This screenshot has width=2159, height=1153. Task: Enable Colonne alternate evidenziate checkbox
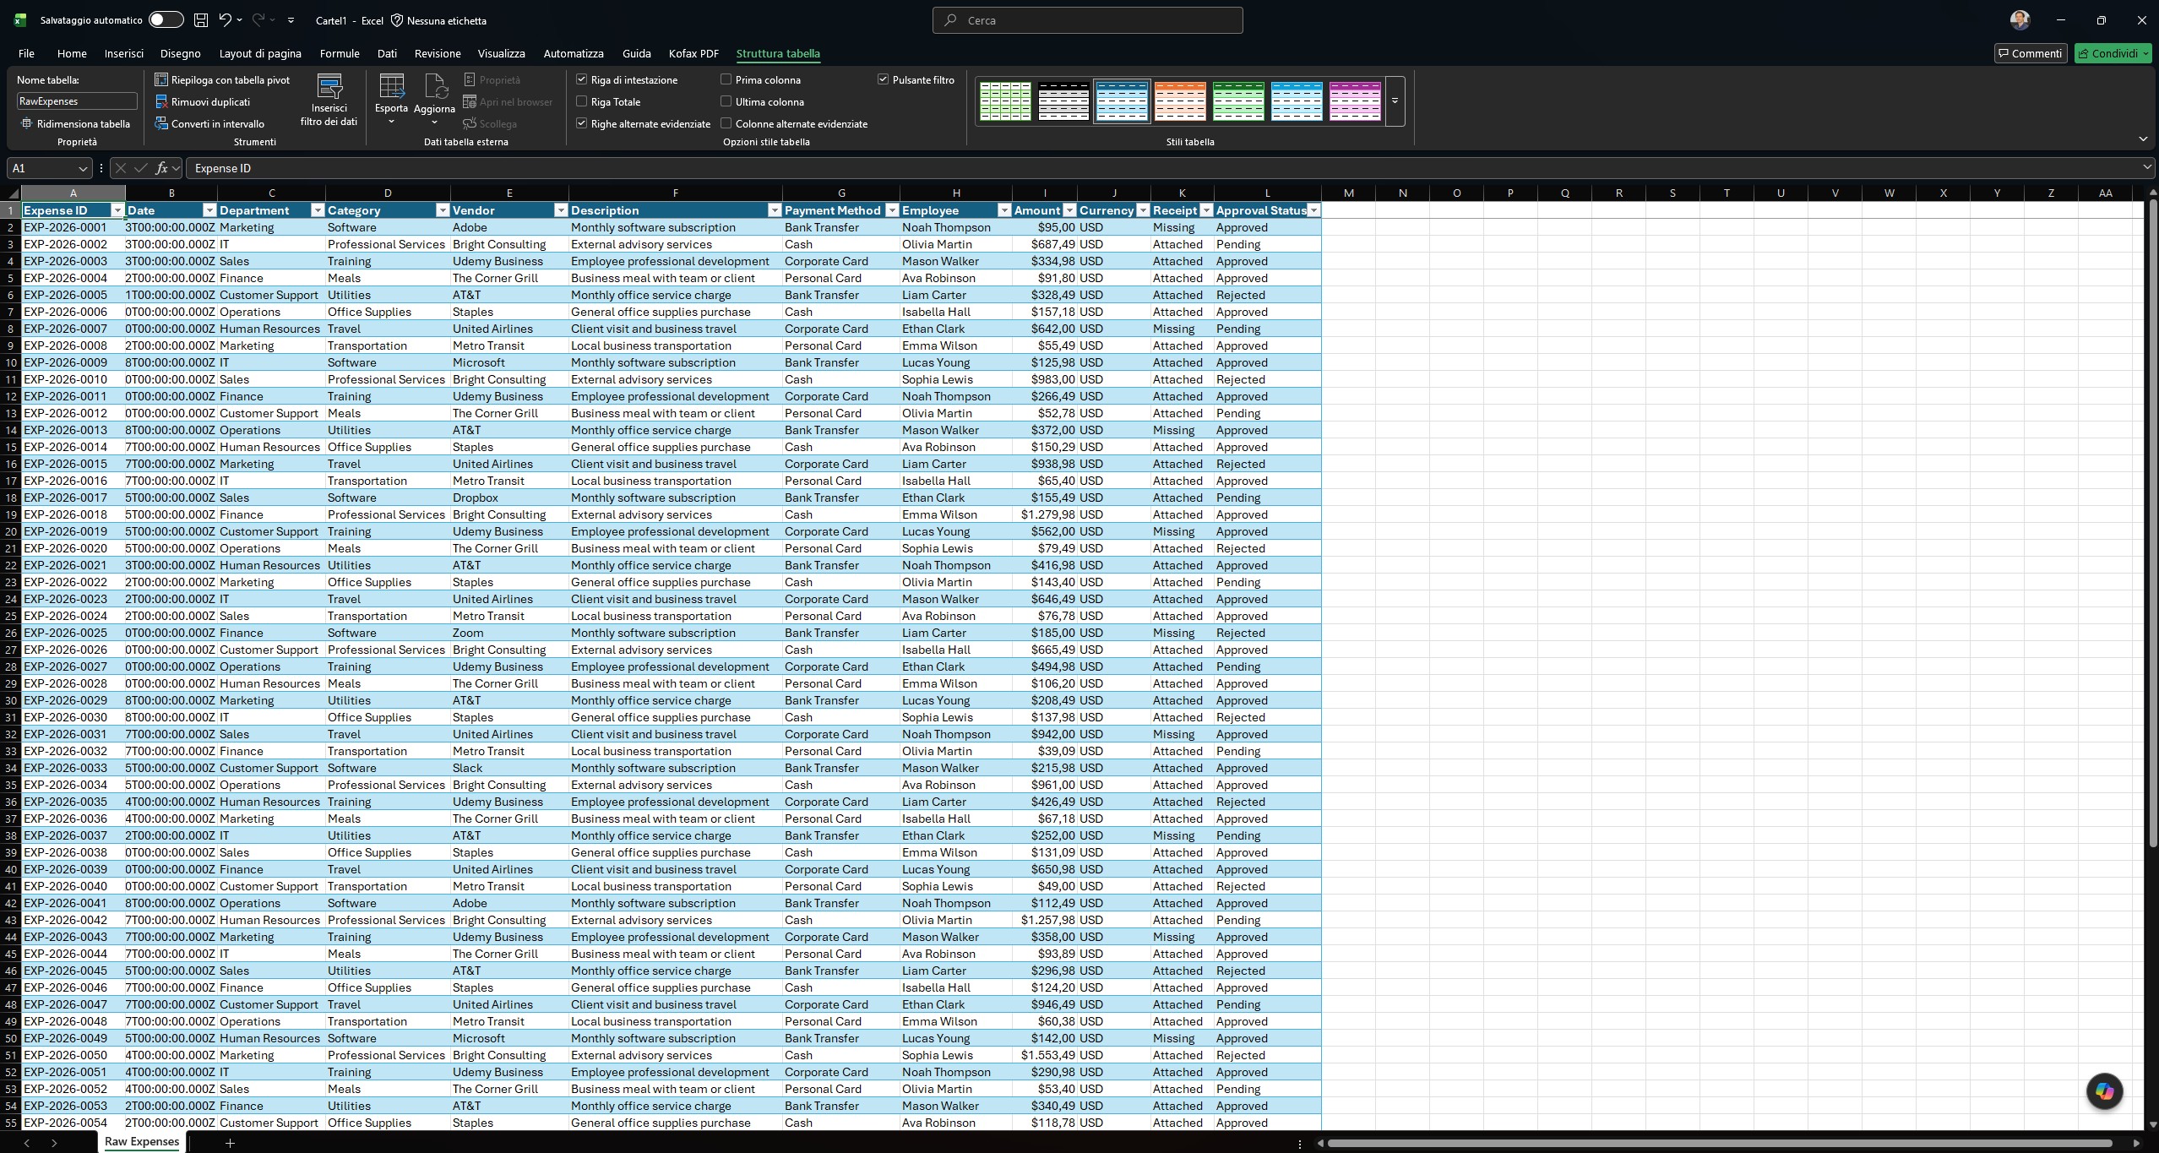click(x=726, y=123)
